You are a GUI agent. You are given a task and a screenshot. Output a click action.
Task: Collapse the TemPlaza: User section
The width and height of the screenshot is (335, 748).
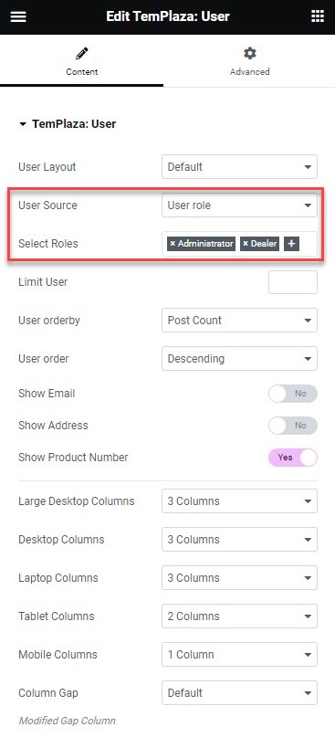(22, 124)
